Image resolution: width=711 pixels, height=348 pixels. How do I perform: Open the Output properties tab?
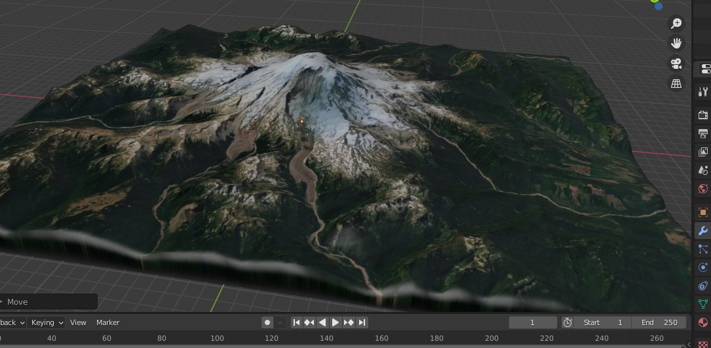pos(703,134)
